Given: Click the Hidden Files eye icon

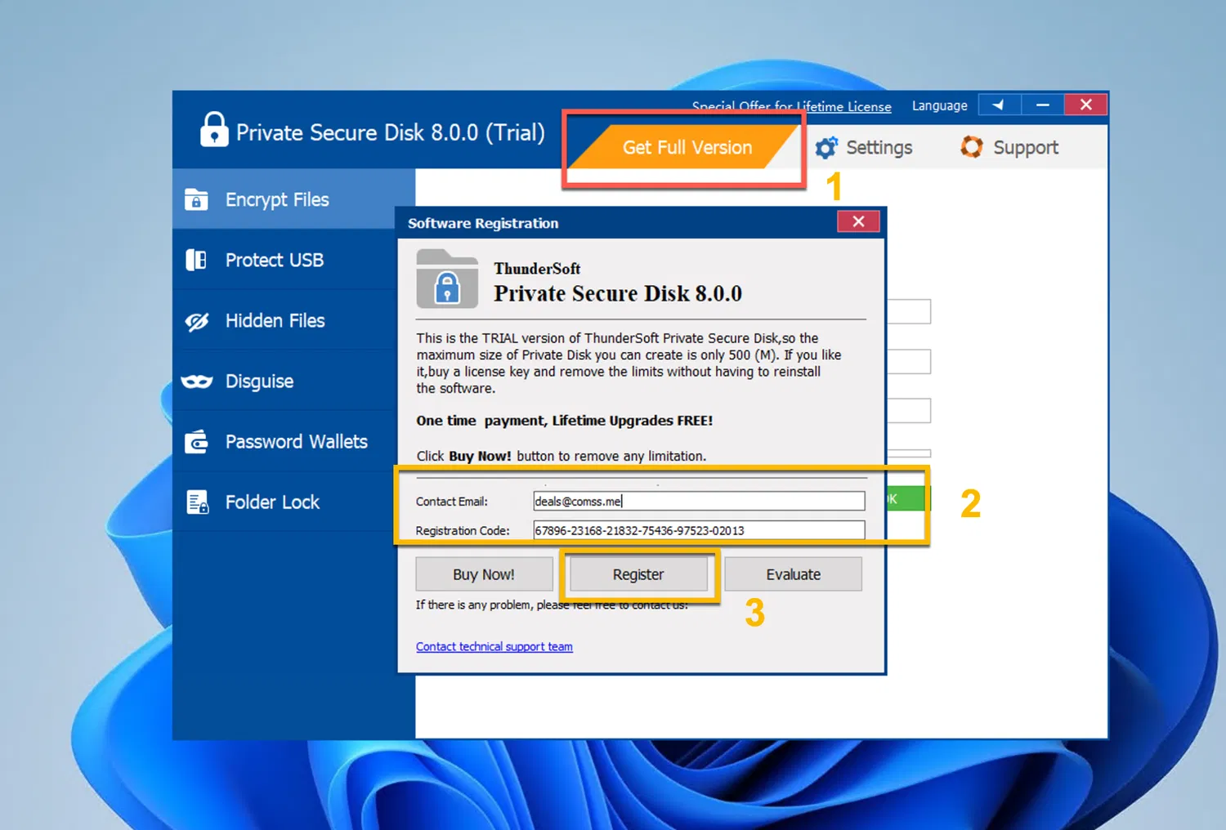Looking at the screenshot, I should click(x=196, y=321).
